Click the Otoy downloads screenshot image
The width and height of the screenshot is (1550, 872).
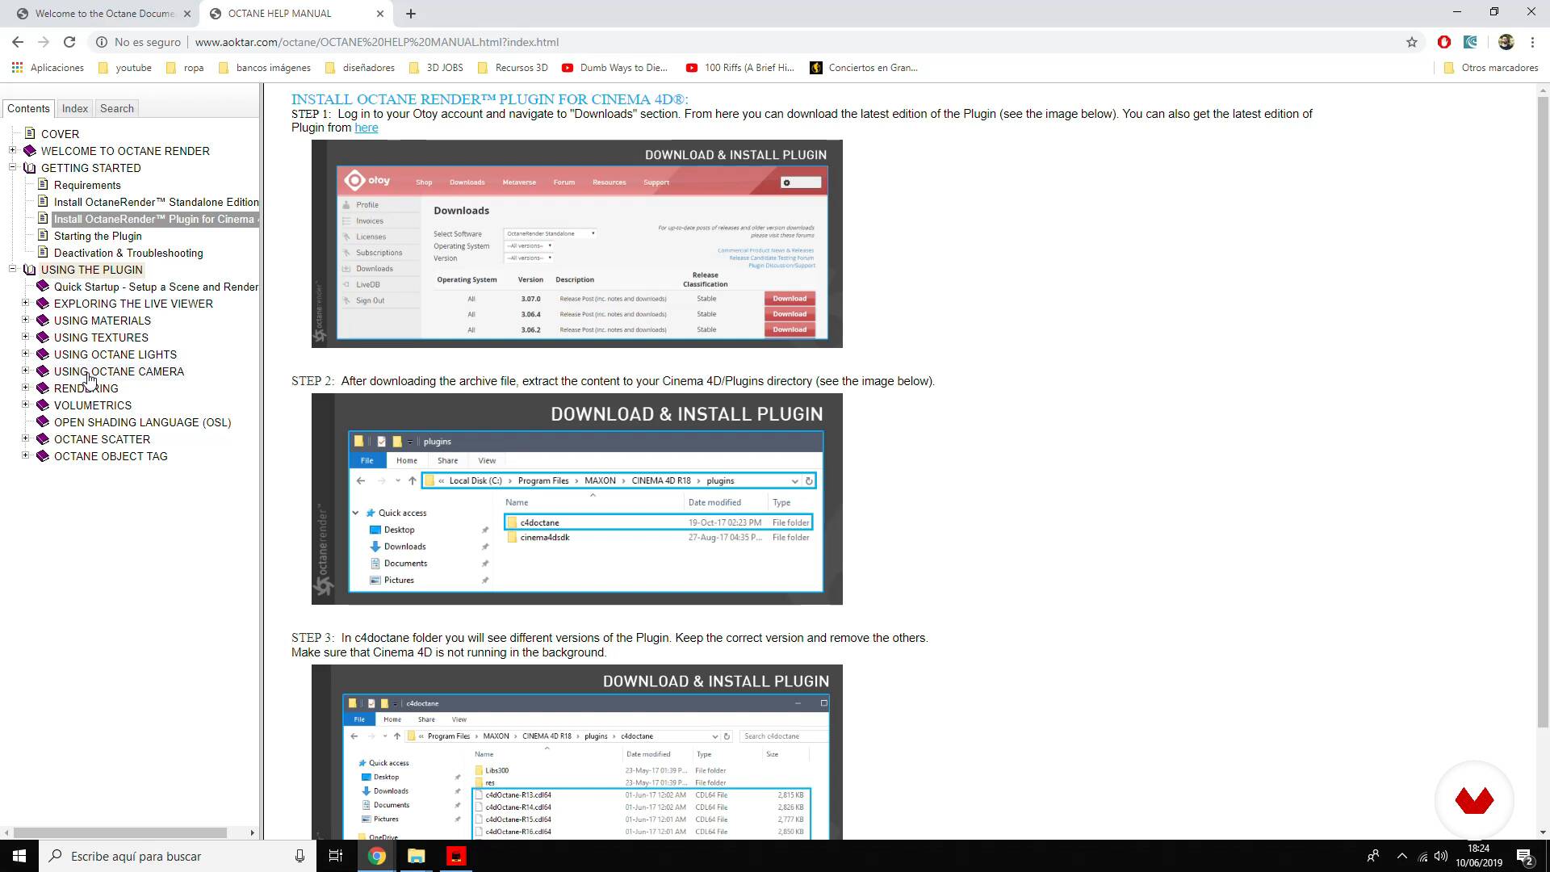577,244
